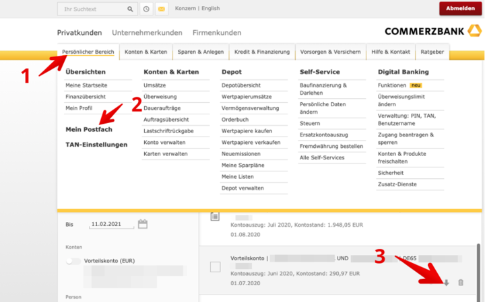
Task: Open Wertpapierumsätze
Action: pyautogui.click(x=247, y=97)
